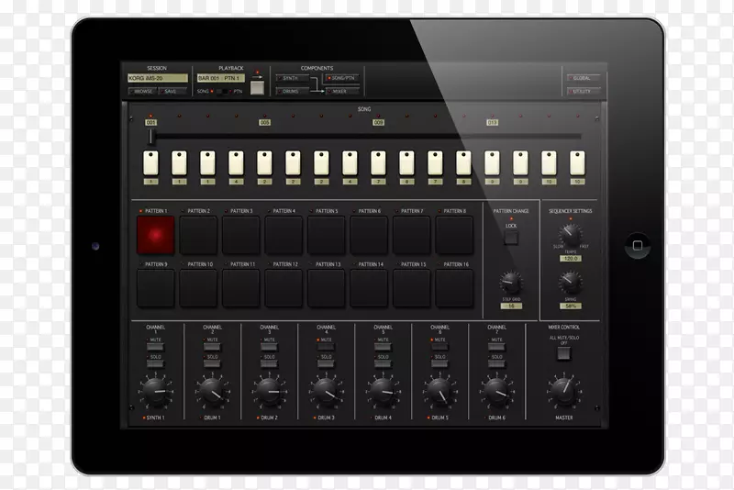Select the song bar button under marker 013
This screenshot has width=734, height=490.
[x=492, y=162]
